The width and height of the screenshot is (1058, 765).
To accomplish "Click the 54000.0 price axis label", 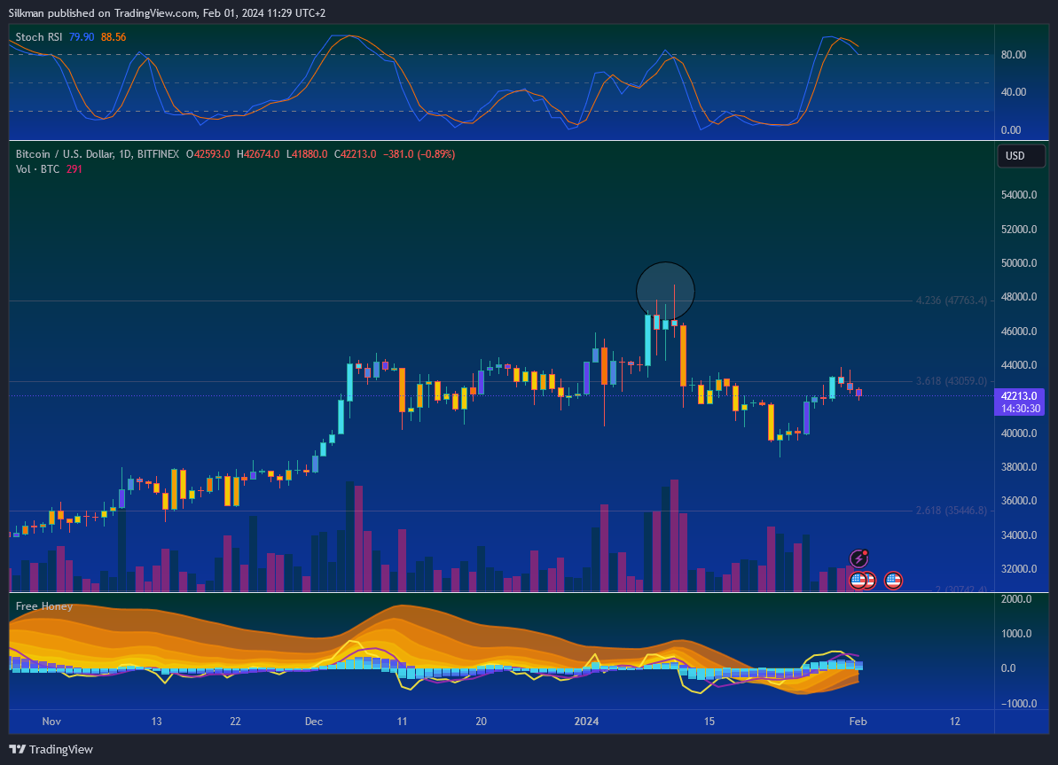I will [x=1019, y=195].
